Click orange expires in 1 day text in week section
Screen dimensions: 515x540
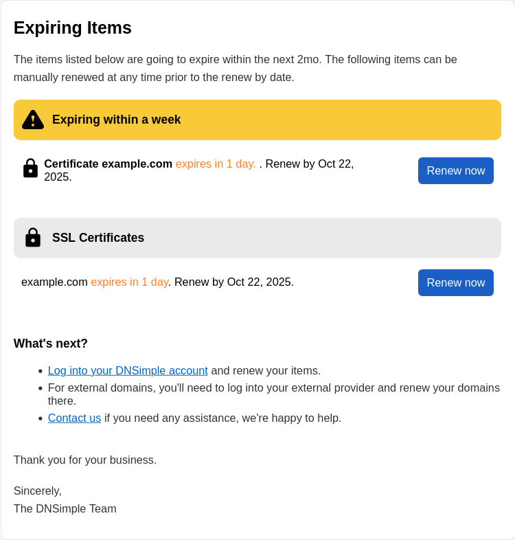(x=216, y=164)
